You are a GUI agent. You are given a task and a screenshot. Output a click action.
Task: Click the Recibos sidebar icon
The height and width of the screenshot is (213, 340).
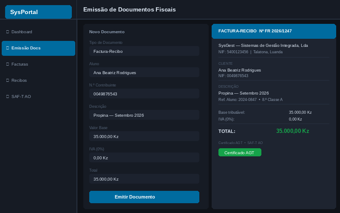pyautogui.click(x=8, y=81)
